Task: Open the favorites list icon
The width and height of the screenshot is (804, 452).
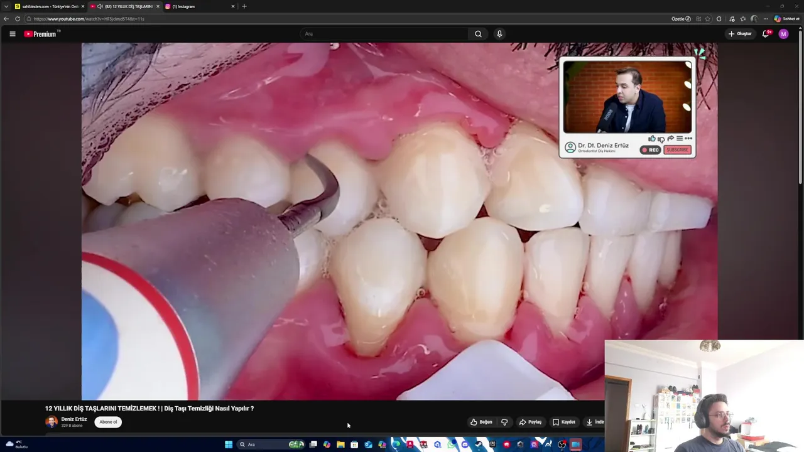Action: click(x=743, y=19)
